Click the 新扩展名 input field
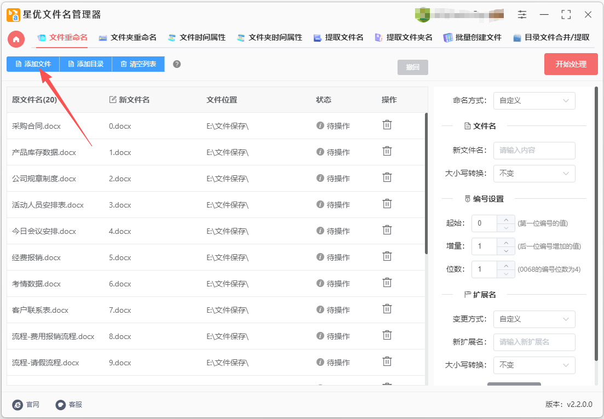The width and height of the screenshot is (604, 419). [534, 342]
